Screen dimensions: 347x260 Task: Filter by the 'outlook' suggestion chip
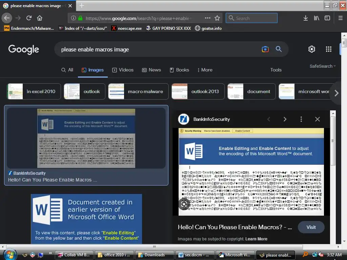tap(84, 91)
